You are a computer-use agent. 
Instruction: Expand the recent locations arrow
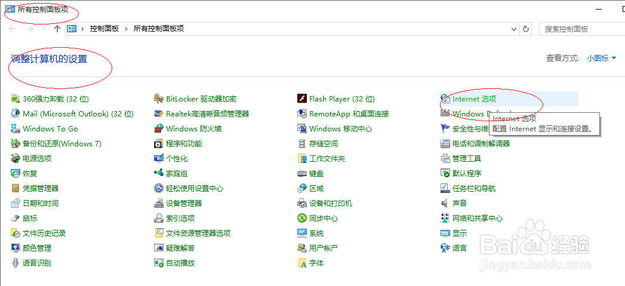(44, 29)
